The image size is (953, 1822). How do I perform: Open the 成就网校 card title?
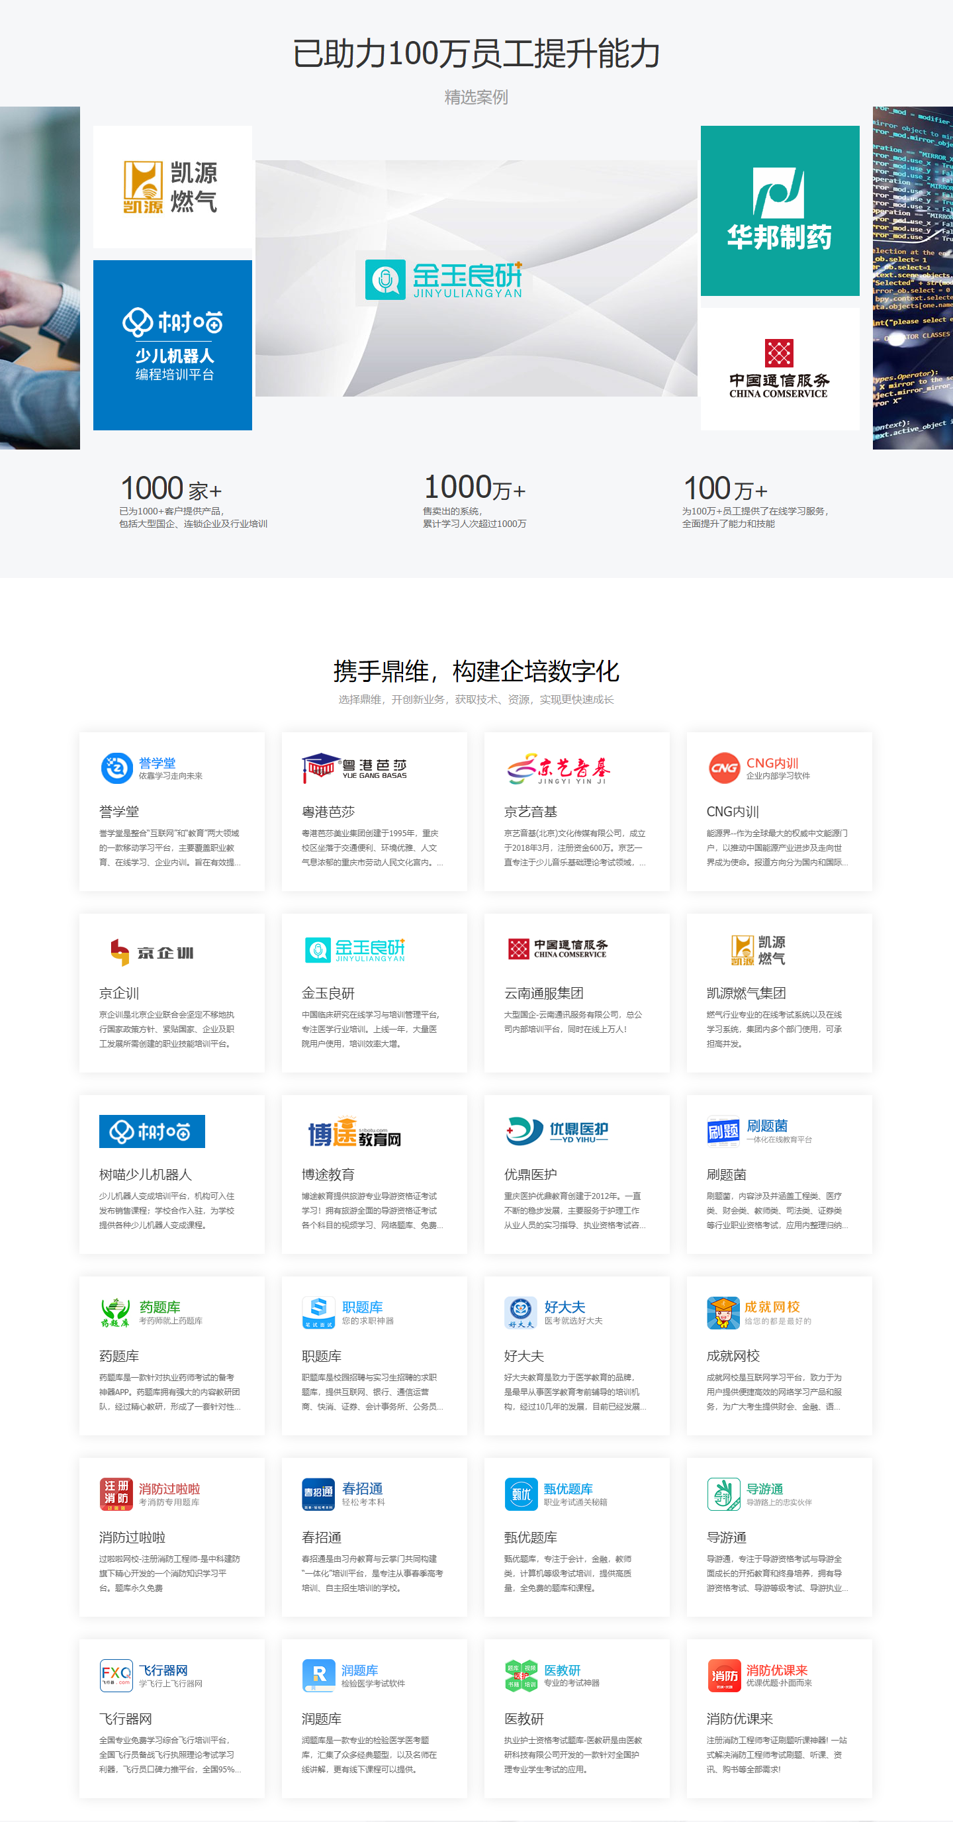[733, 1356]
